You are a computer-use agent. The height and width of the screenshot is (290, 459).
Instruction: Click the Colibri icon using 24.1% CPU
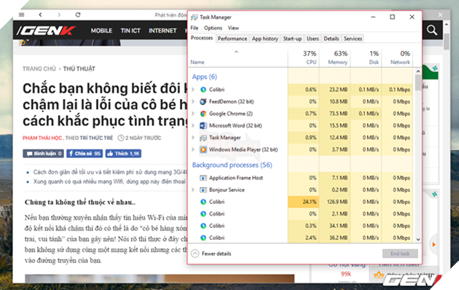pos(203,202)
